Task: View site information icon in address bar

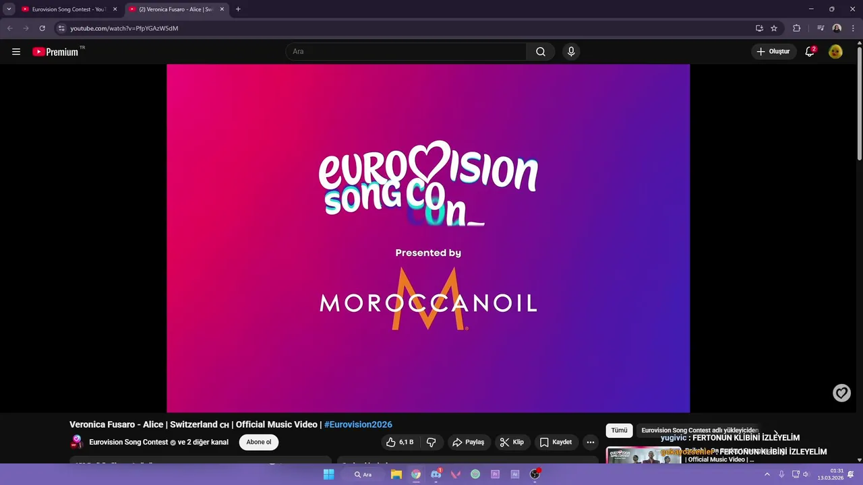Action: coord(61,28)
